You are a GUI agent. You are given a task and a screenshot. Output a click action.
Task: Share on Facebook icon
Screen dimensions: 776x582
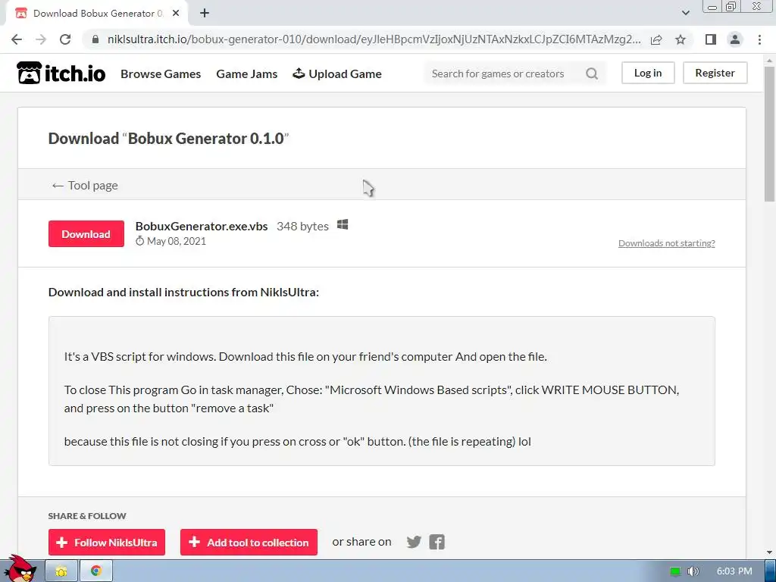[x=437, y=542]
